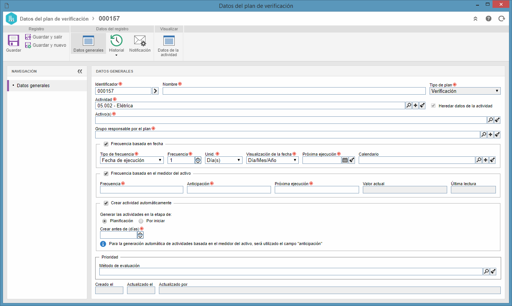Click the Calendario input field
The height and width of the screenshot is (306, 512).
click(417, 160)
